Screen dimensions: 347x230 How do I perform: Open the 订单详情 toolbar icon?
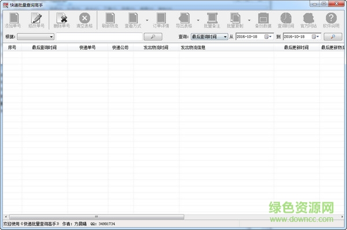pyautogui.click(x=161, y=20)
